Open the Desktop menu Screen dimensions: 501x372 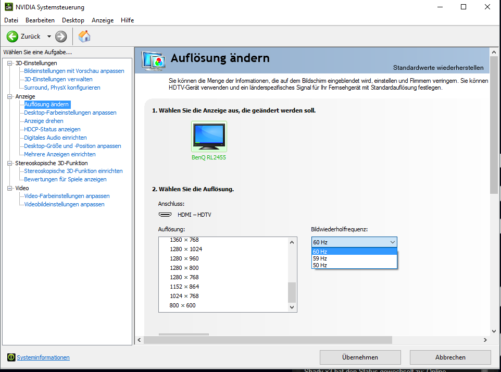(73, 20)
